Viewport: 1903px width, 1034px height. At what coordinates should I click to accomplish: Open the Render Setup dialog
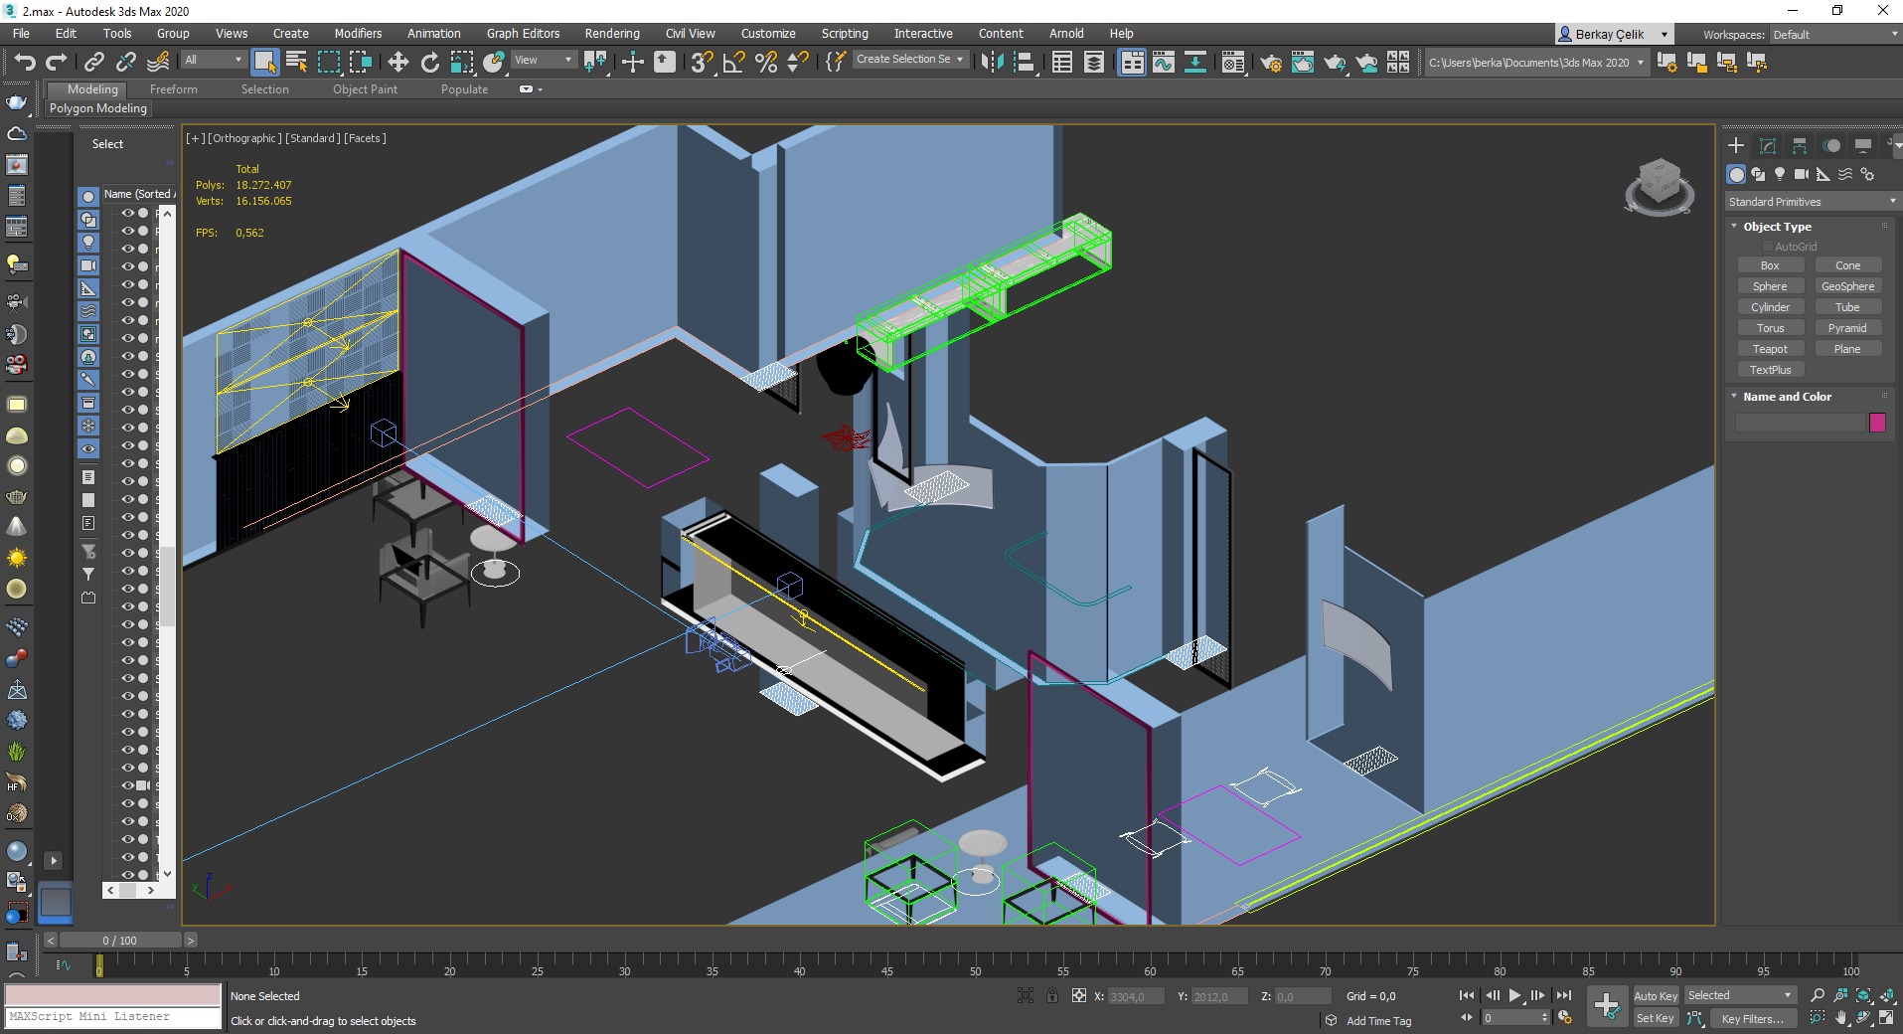click(x=1270, y=63)
